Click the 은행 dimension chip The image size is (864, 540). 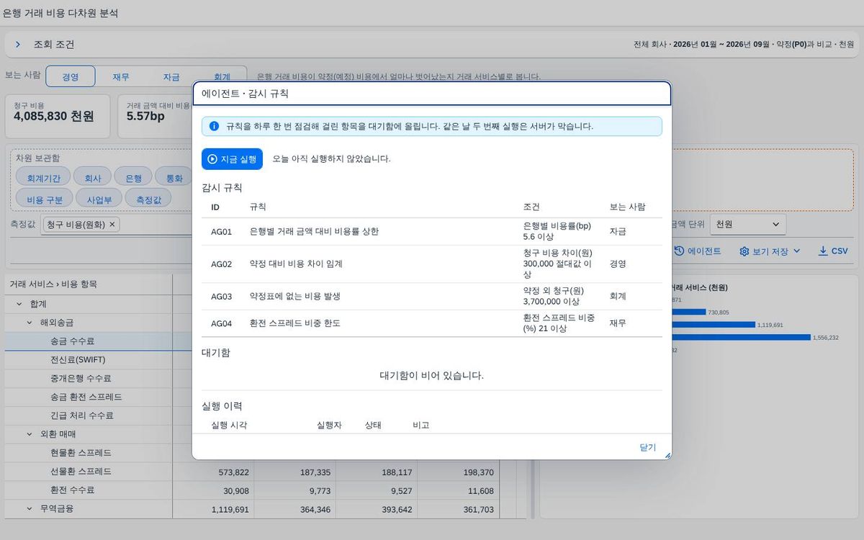pyautogui.click(x=134, y=177)
